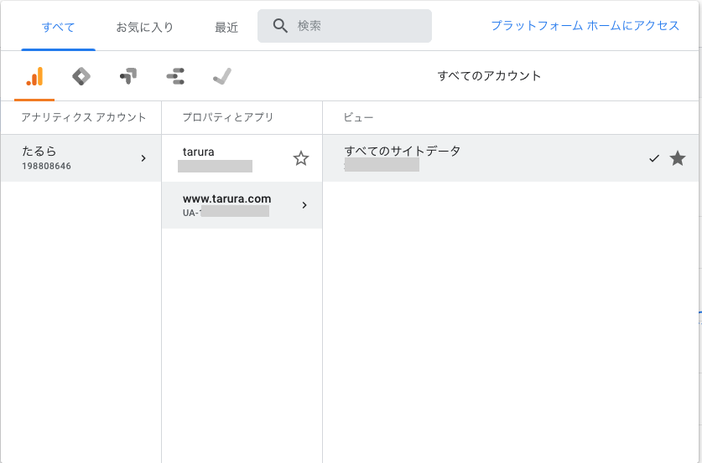702x463 pixels.
Task: Open the 最近 tab
Action: tap(226, 28)
